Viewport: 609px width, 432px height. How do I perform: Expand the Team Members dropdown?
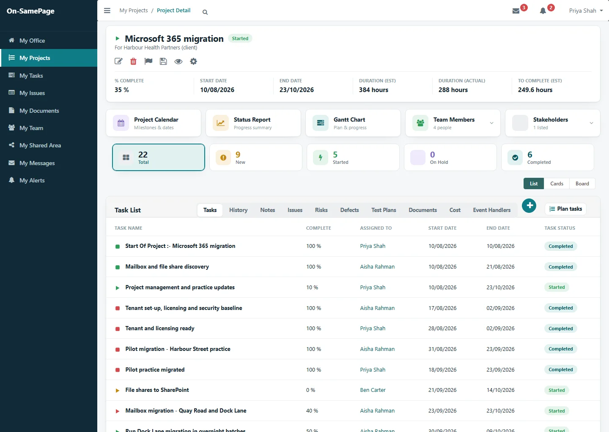tap(491, 123)
